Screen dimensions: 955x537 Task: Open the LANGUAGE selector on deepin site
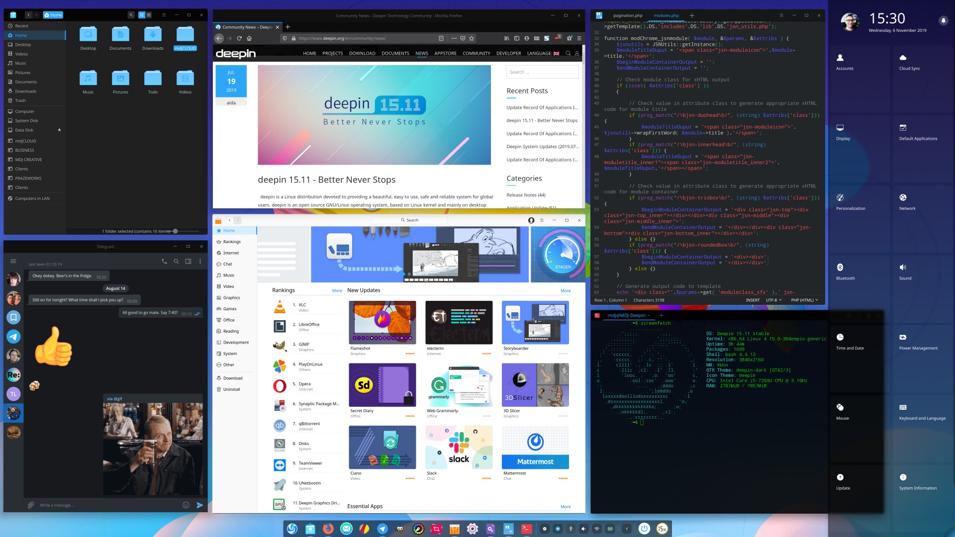pyautogui.click(x=543, y=53)
